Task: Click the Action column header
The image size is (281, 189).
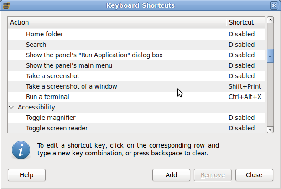Action: pyautogui.click(x=116, y=22)
